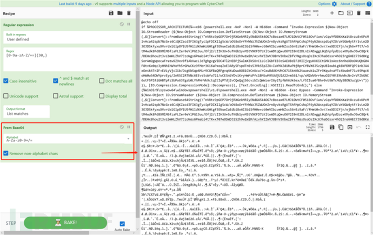Click the recipe pane vertical scrollbar
The height and width of the screenshot is (235, 373).
(138, 114)
